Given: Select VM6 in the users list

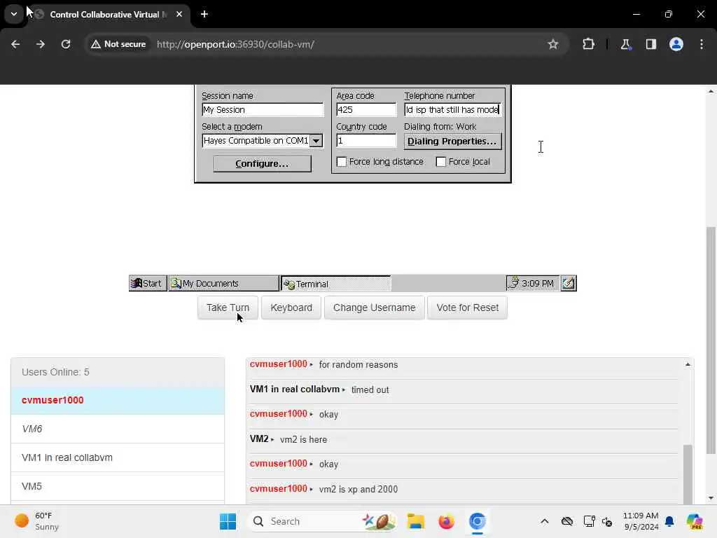Looking at the screenshot, I should [x=118, y=429].
